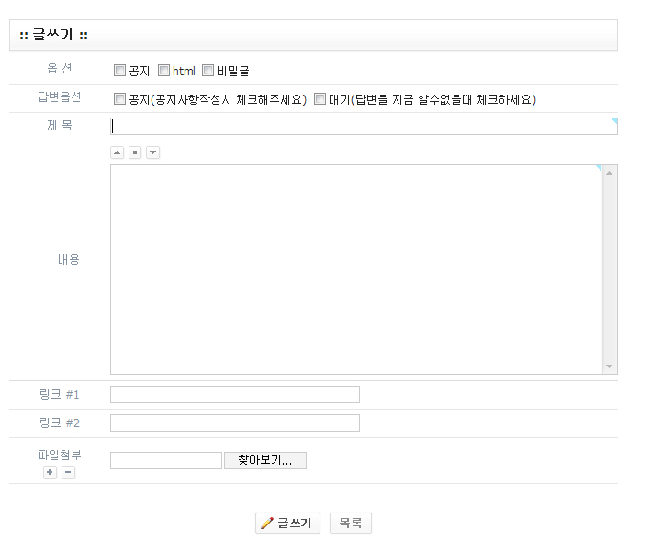Add another file attachment with plus icon
The image size is (651, 541).
tap(50, 472)
